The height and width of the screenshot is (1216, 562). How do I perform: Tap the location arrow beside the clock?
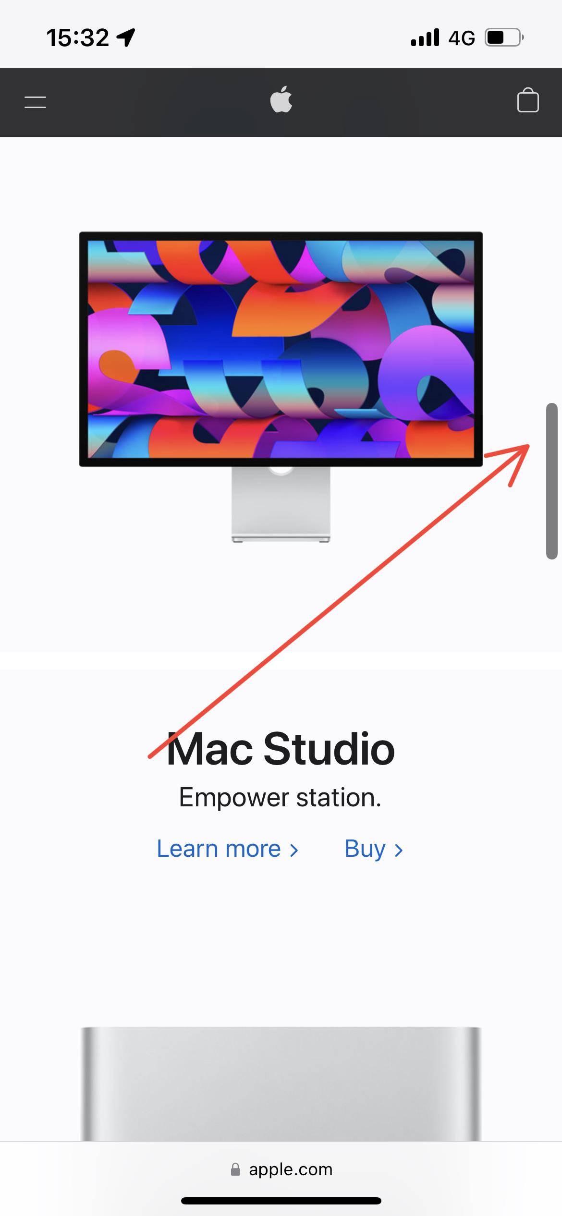[126, 37]
